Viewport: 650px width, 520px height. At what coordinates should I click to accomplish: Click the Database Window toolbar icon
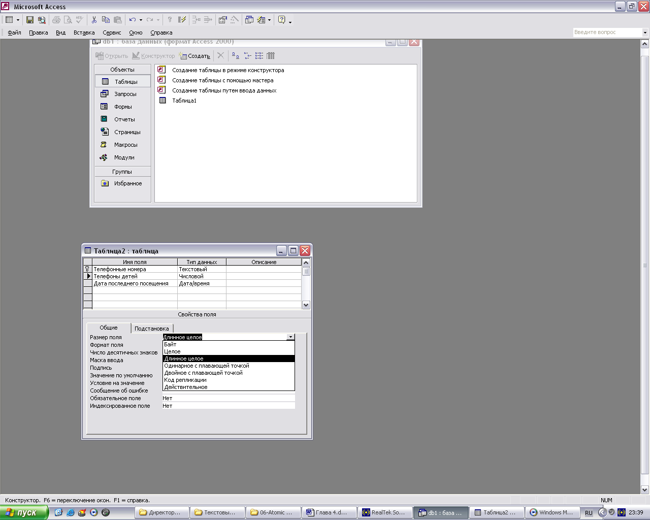pyautogui.click(x=249, y=20)
